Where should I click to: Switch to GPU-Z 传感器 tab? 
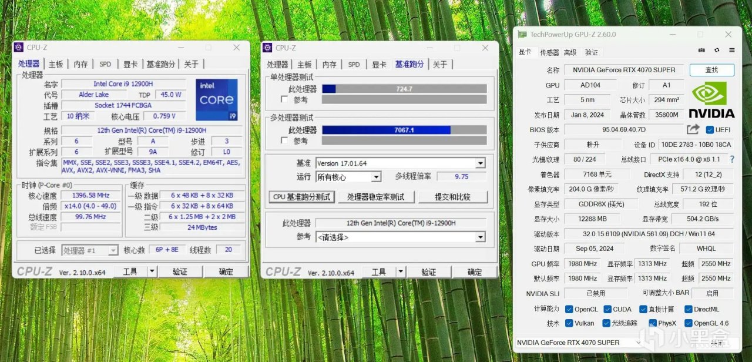point(549,52)
